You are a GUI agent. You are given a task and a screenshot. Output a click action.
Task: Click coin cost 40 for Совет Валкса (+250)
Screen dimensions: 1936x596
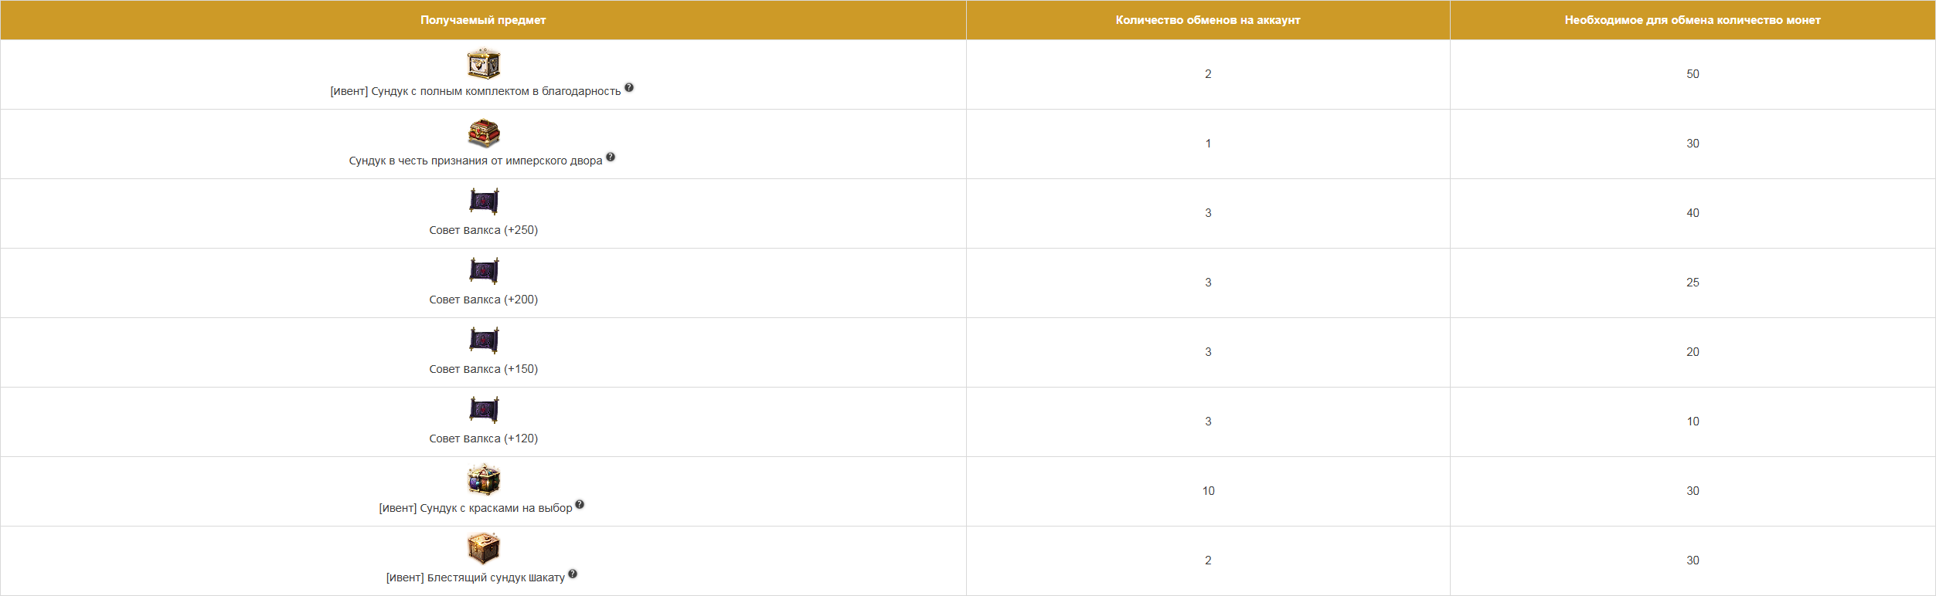[x=1693, y=213]
